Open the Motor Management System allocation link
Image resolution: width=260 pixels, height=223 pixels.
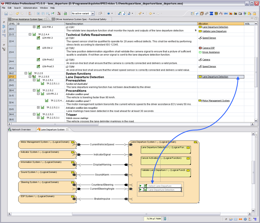coord(216,101)
